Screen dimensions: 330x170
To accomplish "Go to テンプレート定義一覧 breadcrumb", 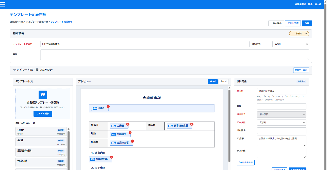I will pos(37,22).
